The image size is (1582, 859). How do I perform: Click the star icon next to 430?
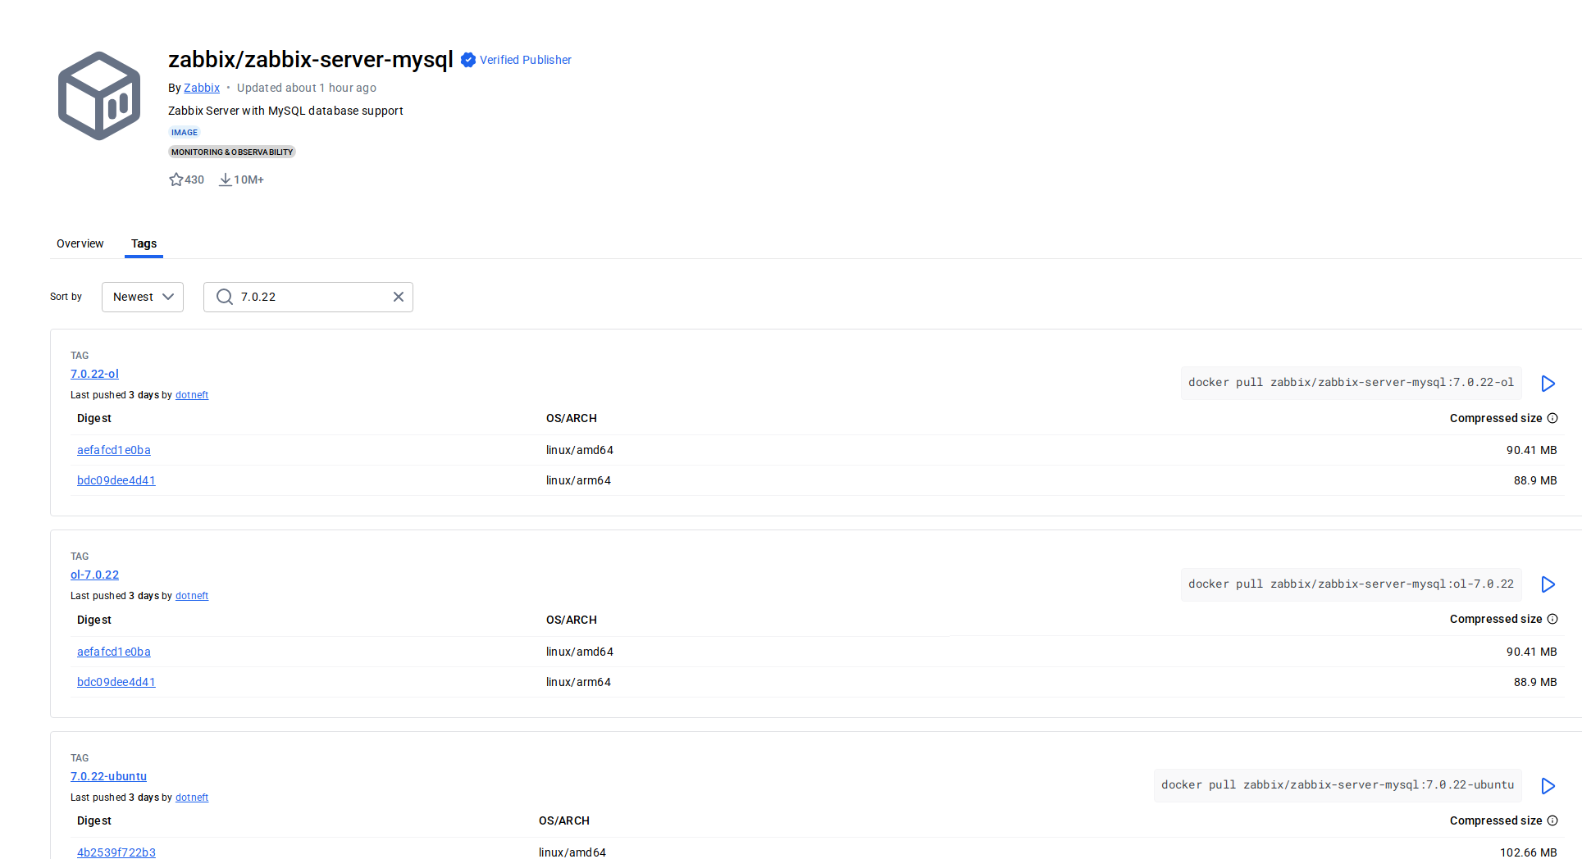coord(176,180)
